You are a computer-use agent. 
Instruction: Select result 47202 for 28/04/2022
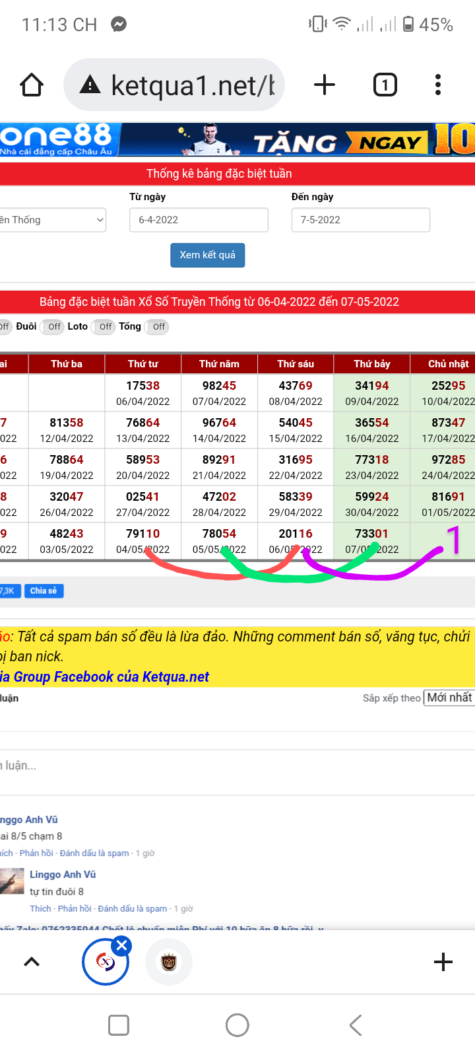(220, 497)
